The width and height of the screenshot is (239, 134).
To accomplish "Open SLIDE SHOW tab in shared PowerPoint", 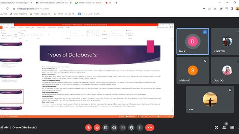I will [52, 28].
